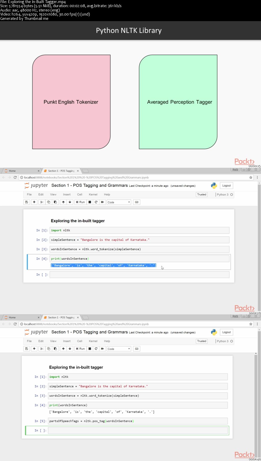Open Insert menu in In [5] notebook

pyautogui.click(x=67, y=341)
